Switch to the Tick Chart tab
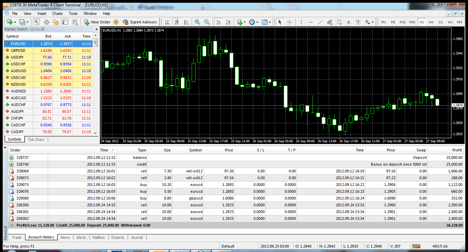This screenshot has width=468, height=252. tap(36, 140)
